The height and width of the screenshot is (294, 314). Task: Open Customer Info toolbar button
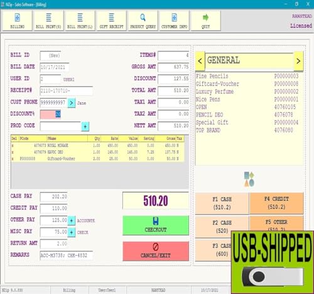pyautogui.click(x=175, y=21)
